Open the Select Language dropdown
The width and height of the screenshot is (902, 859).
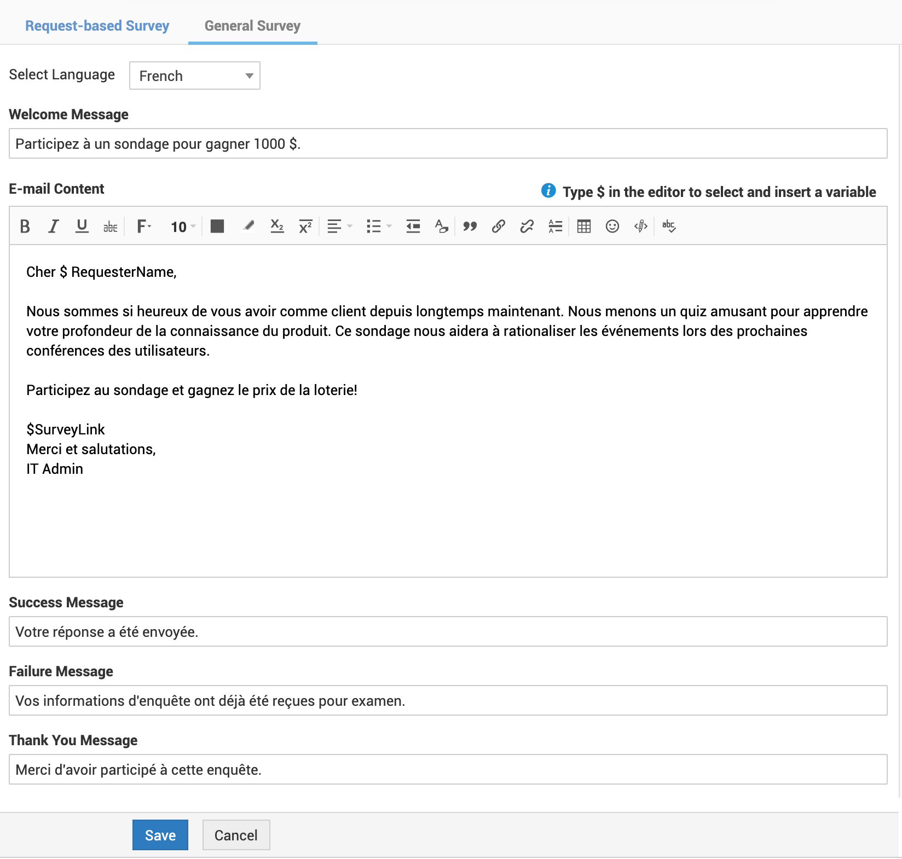click(x=195, y=76)
